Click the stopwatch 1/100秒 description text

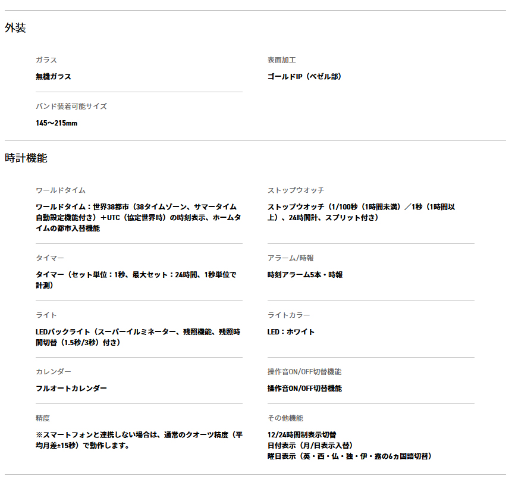(x=362, y=212)
